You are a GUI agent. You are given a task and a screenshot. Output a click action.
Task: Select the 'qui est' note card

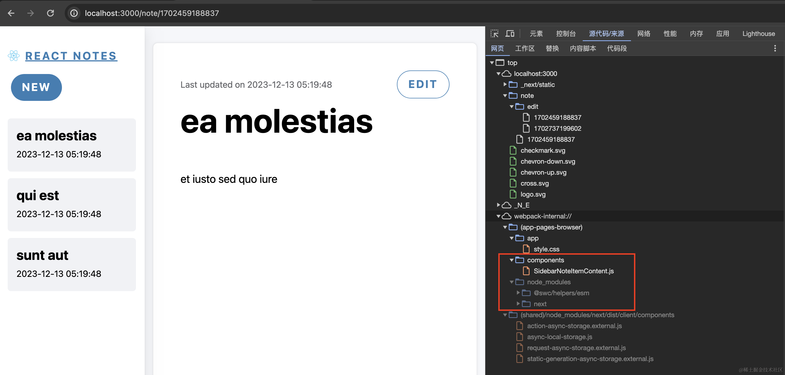pos(72,204)
